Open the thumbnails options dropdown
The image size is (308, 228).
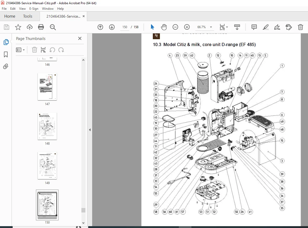(x=20, y=50)
